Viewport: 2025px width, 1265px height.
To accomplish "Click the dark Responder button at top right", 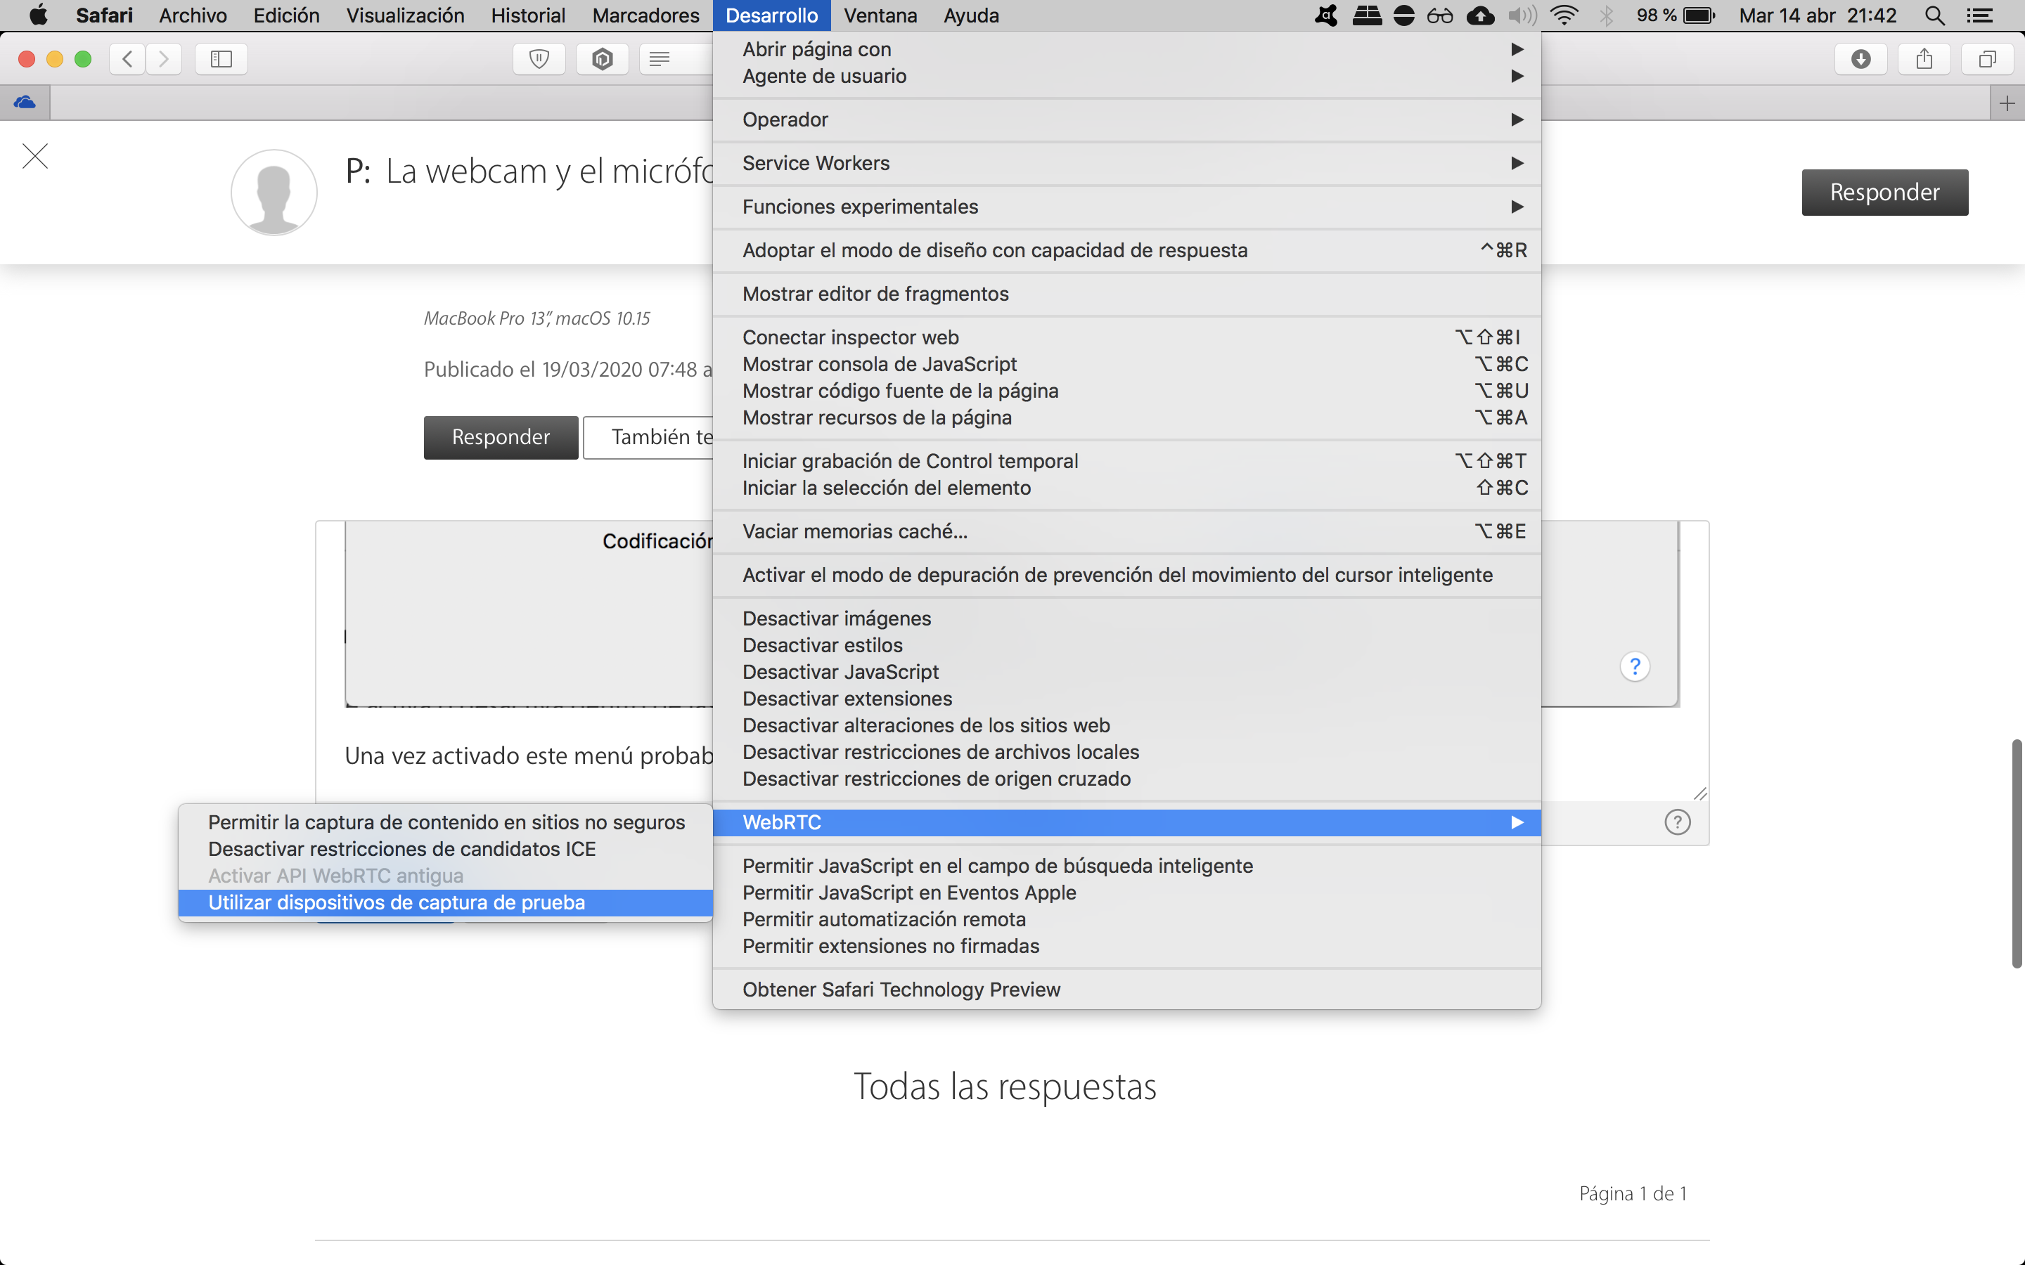I will click(1884, 193).
